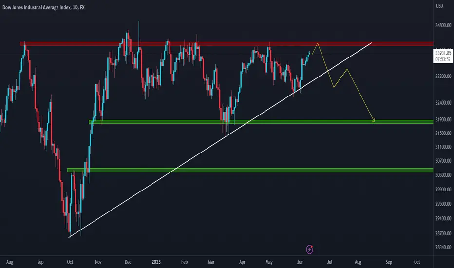This screenshot has height=268, width=454.
Task: Click the Mar label on time axis
Action: click(x=211, y=262)
